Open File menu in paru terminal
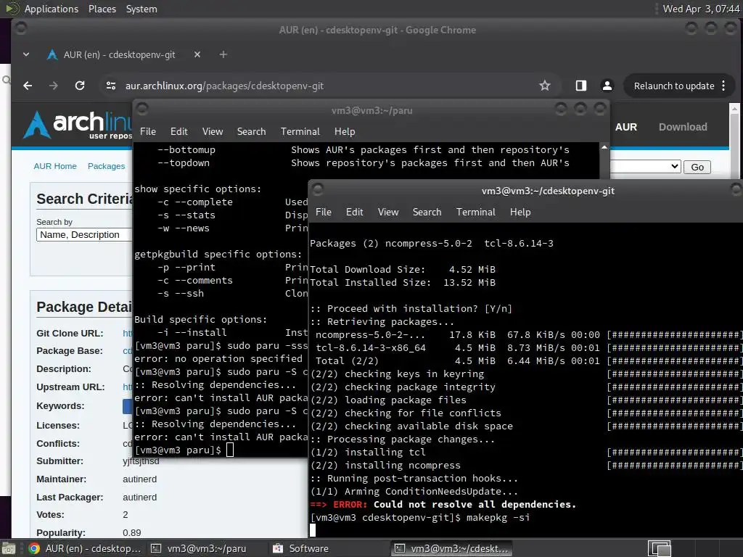Image resolution: width=743 pixels, height=557 pixels. tap(148, 132)
